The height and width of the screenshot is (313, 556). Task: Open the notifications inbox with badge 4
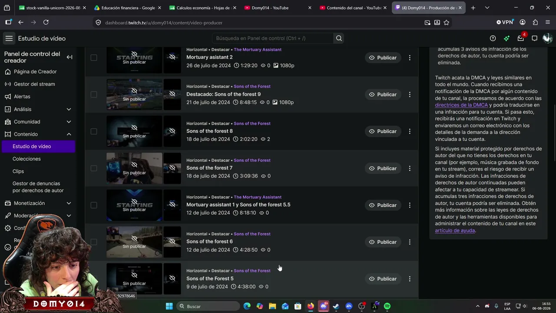point(520,38)
